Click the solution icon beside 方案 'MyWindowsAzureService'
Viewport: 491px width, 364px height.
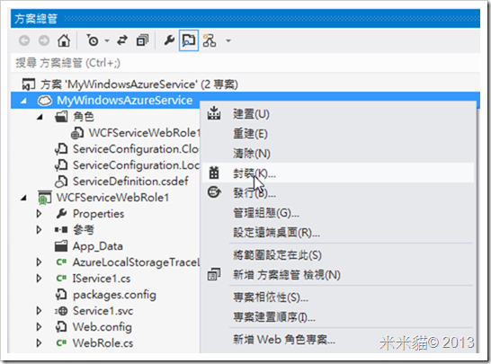(28, 84)
